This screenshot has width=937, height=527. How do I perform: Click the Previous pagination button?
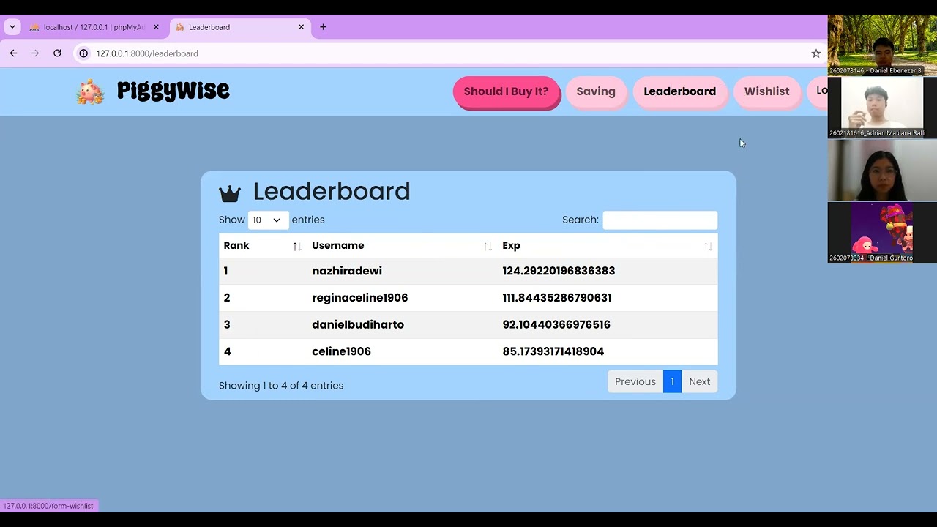635,381
